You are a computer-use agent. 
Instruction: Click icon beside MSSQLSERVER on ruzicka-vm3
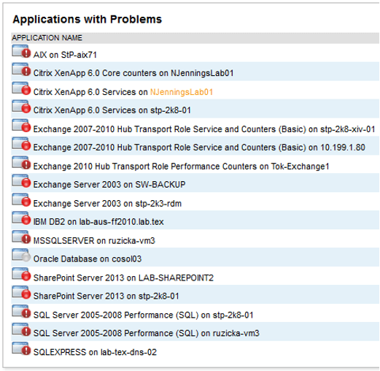21,237
